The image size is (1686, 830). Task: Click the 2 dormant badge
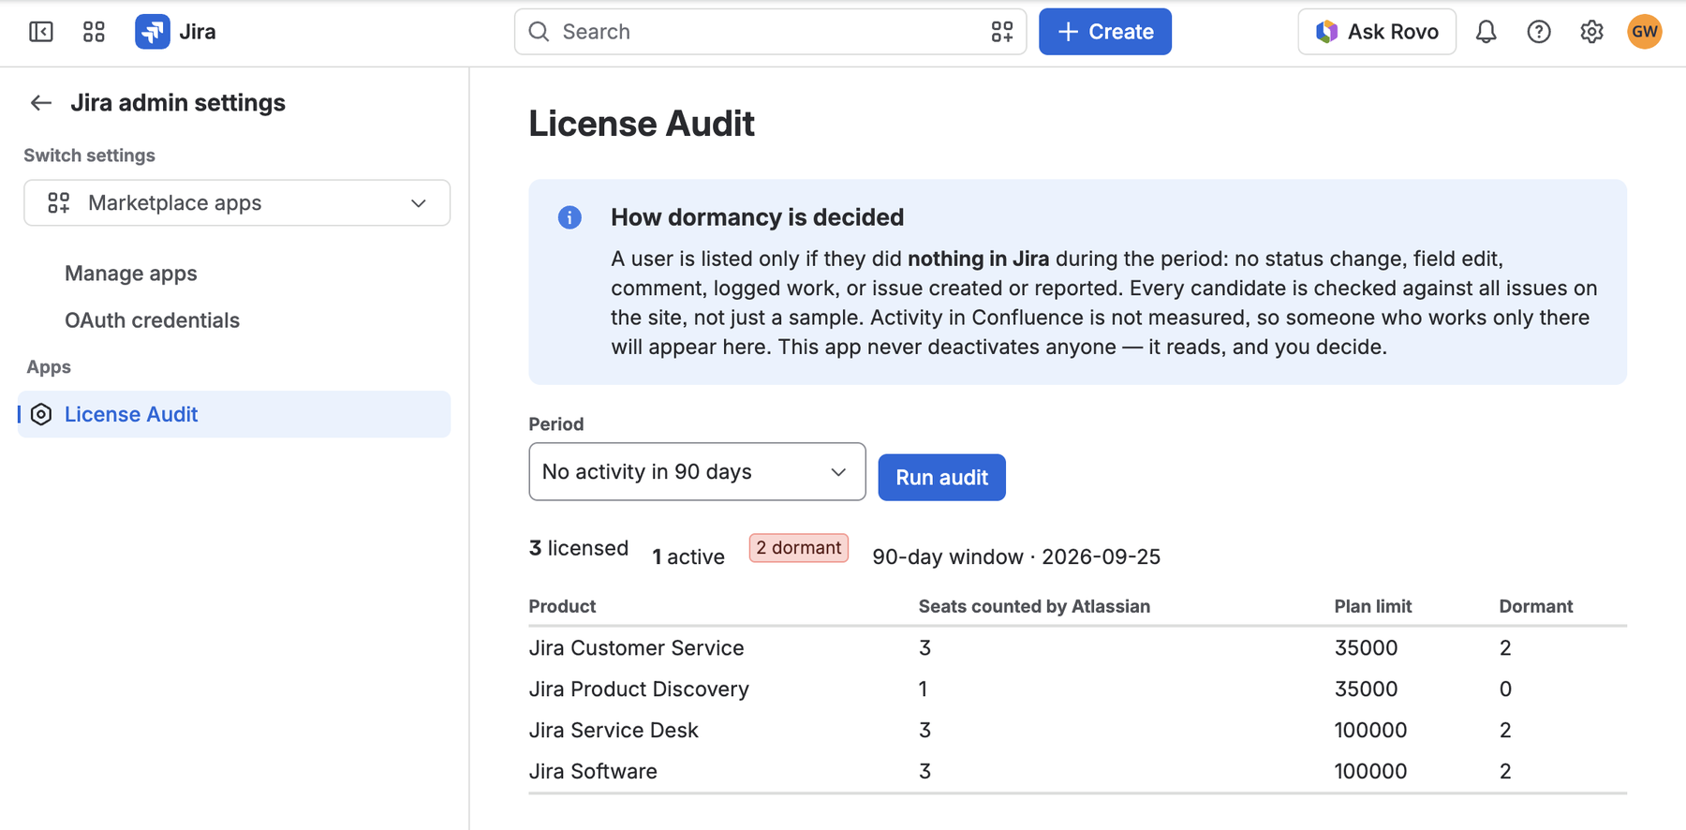tap(799, 548)
